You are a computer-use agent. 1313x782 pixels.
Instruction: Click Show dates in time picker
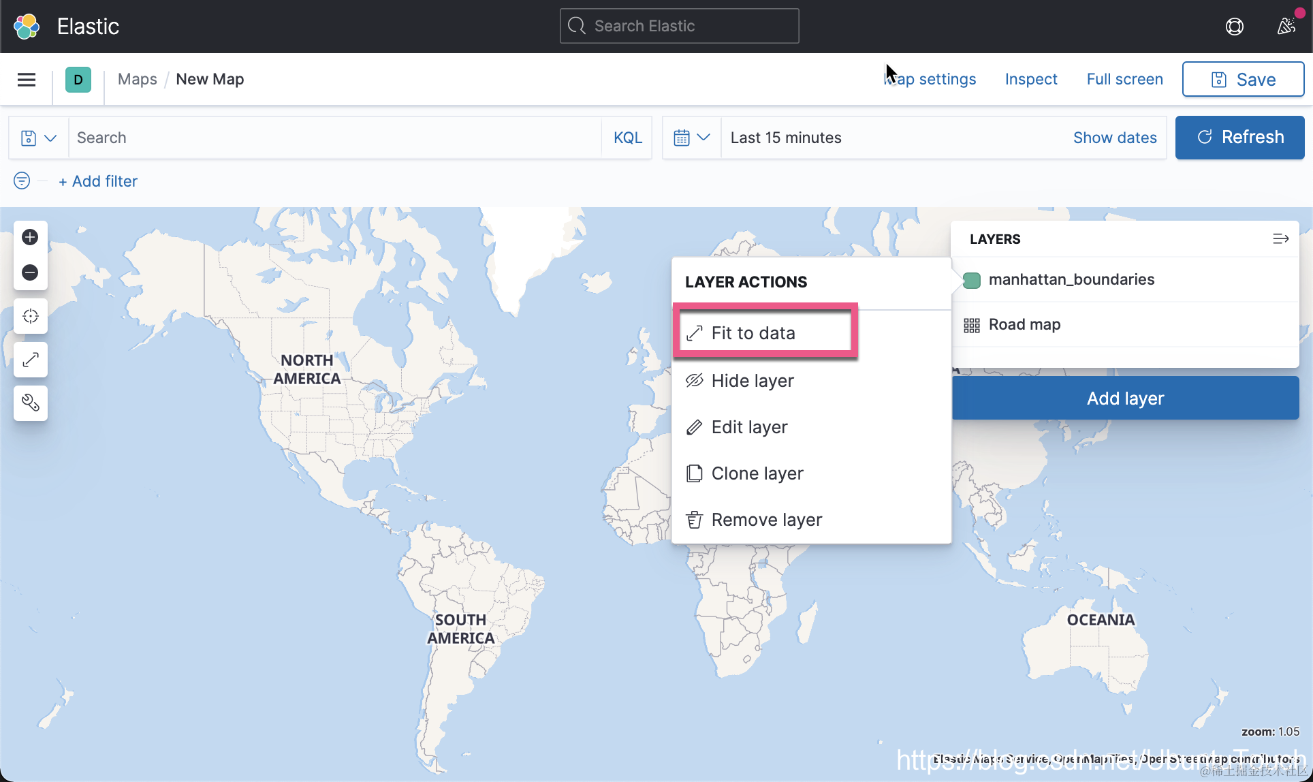click(x=1114, y=138)
